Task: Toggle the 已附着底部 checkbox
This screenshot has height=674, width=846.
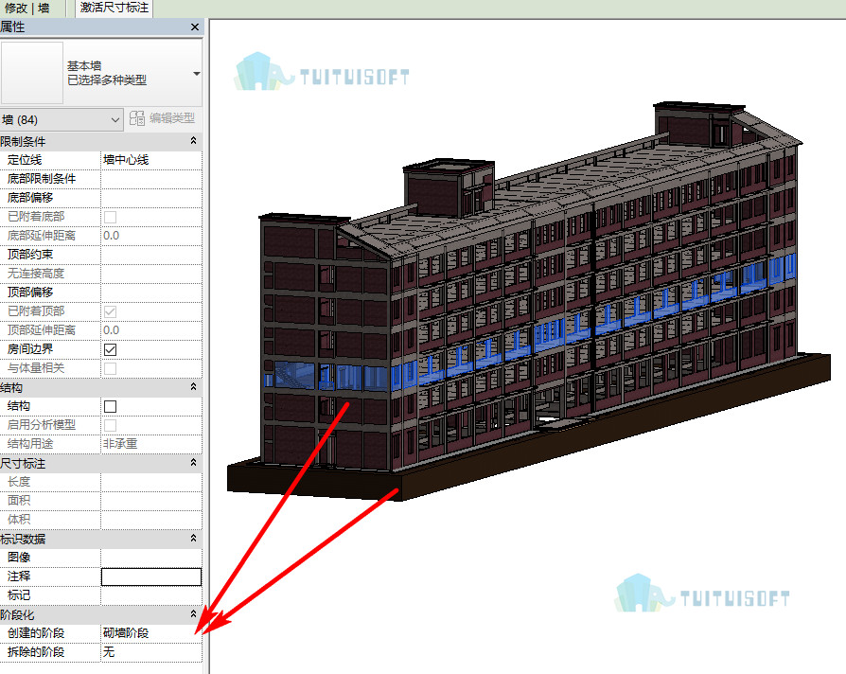Action: tap(110, 217)
